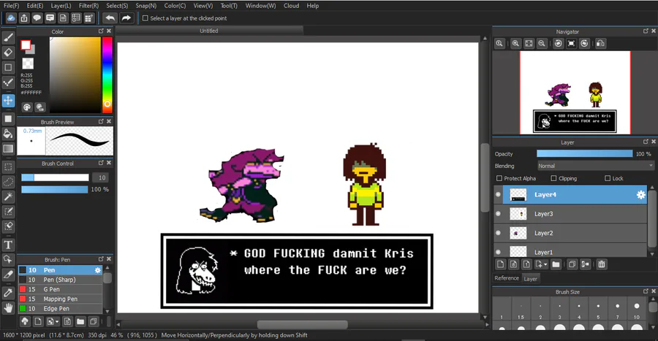Choose the G Pen brush
This screenshot has height=341, width=658.
tap(60, 289)
